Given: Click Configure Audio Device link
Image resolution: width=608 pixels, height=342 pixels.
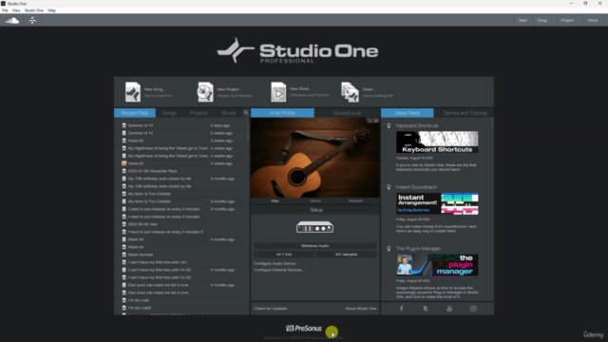Looking at the screenshot, I should (x=276, y=263).
